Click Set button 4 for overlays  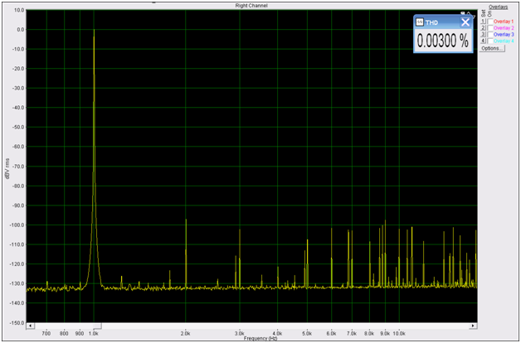483,41
